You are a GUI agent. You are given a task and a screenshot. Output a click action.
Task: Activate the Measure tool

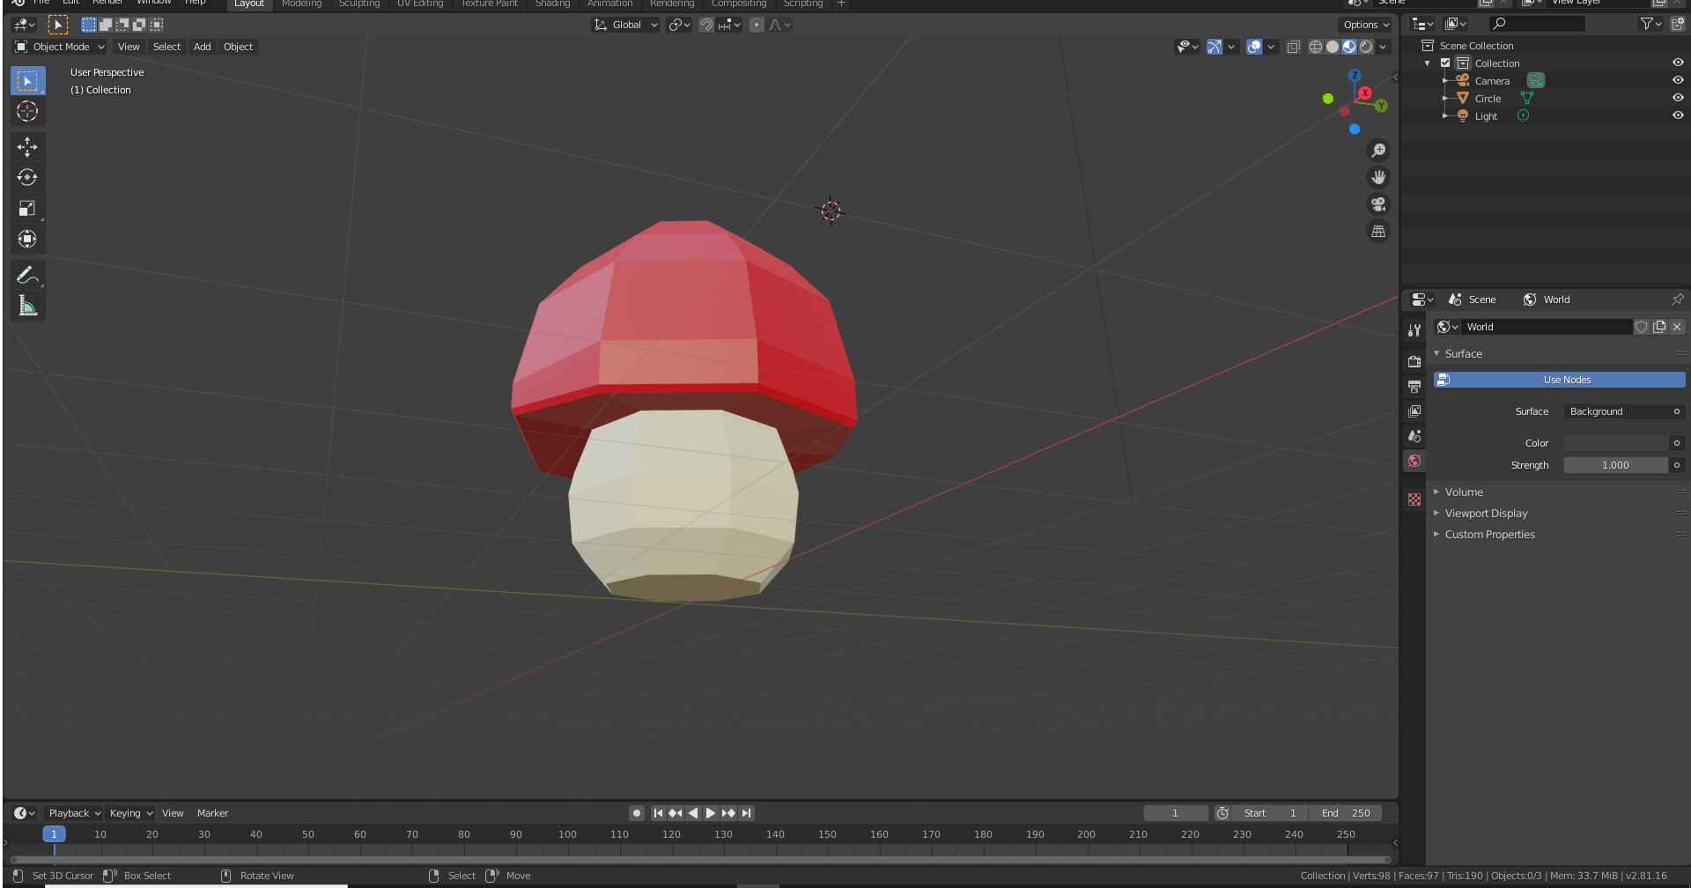point(27,307)
